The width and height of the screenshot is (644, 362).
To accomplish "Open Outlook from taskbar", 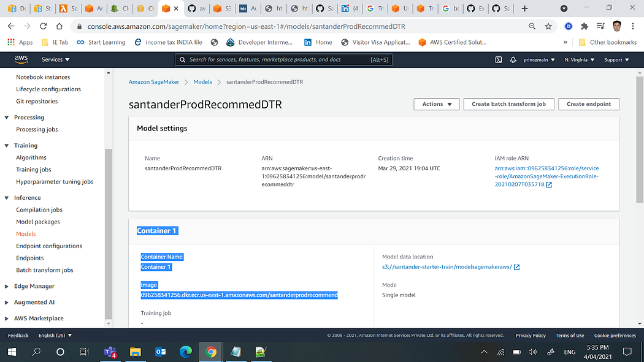I will click(x=161, y=352).
